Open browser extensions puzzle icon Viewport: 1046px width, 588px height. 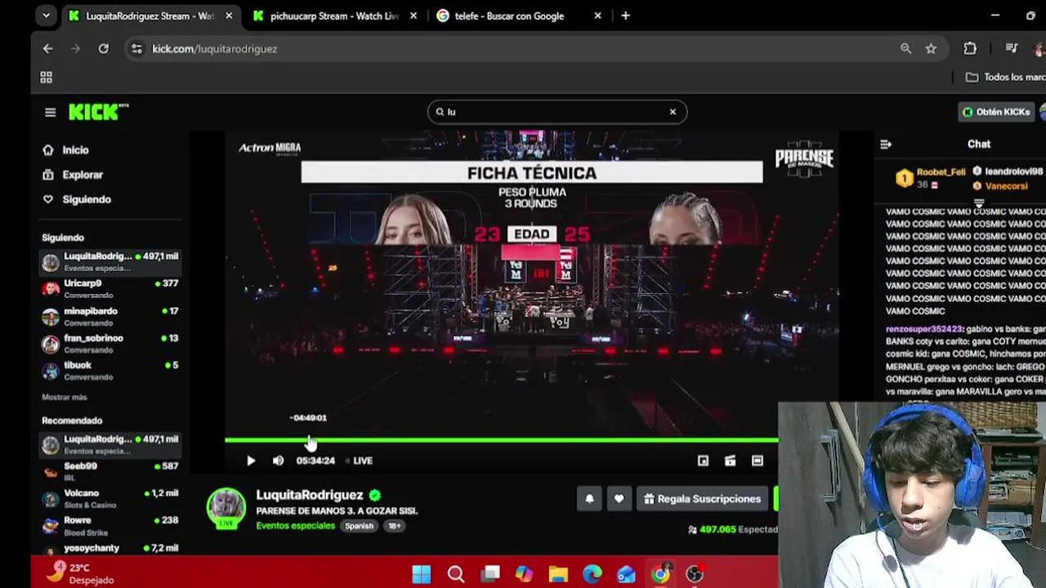(970, 49)
